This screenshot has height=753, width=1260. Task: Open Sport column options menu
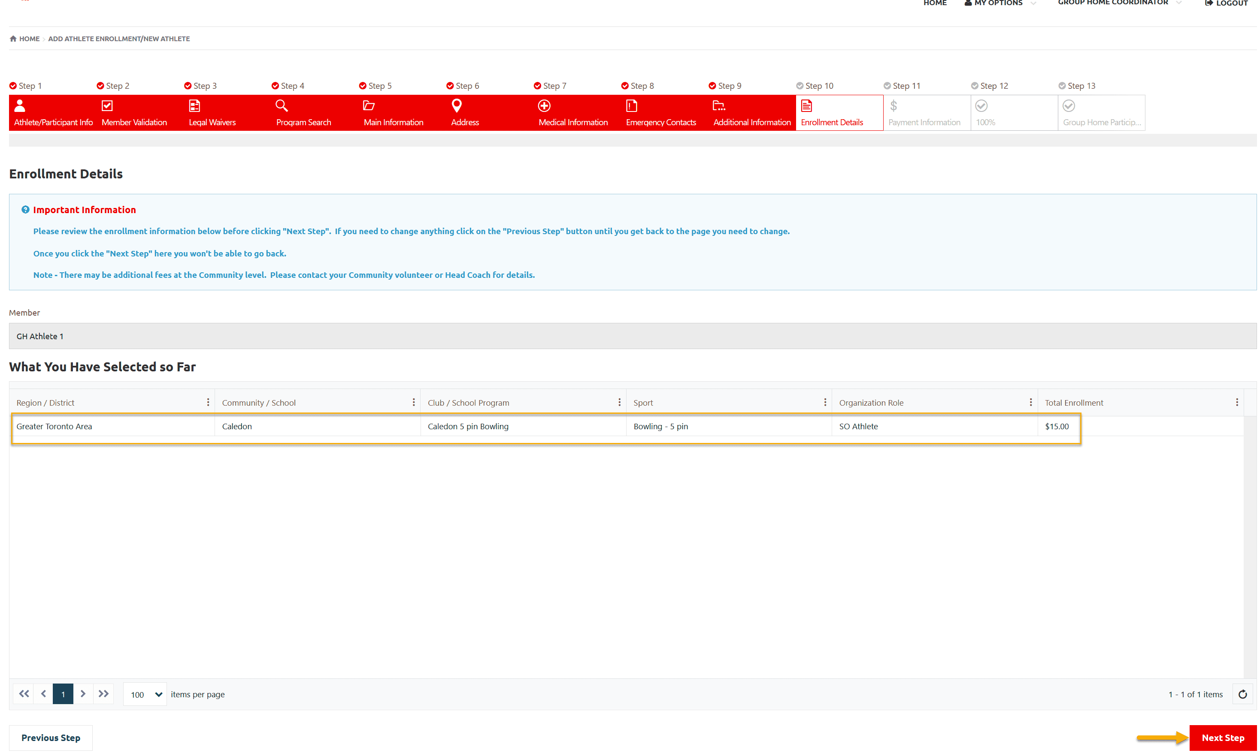coord(825,402)
